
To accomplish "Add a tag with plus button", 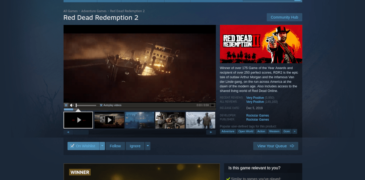I will [294, 131].
